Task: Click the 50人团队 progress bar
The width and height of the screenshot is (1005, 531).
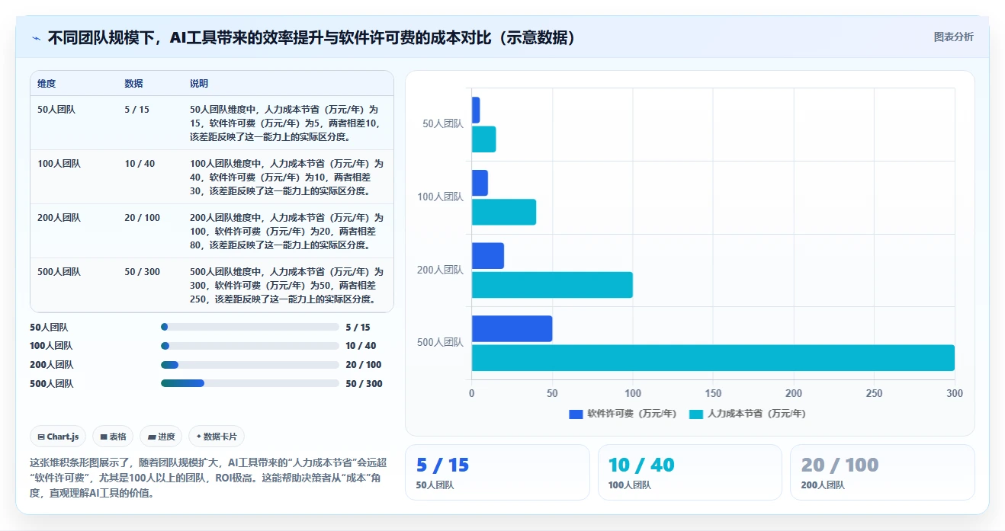Action: [250, 327]
